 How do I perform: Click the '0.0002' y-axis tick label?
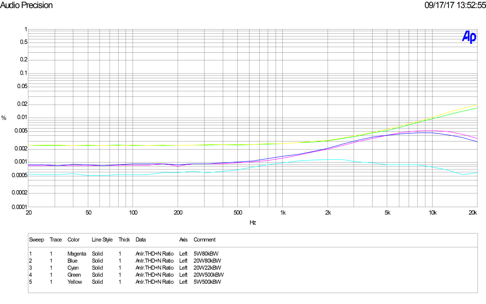point(19,193)
